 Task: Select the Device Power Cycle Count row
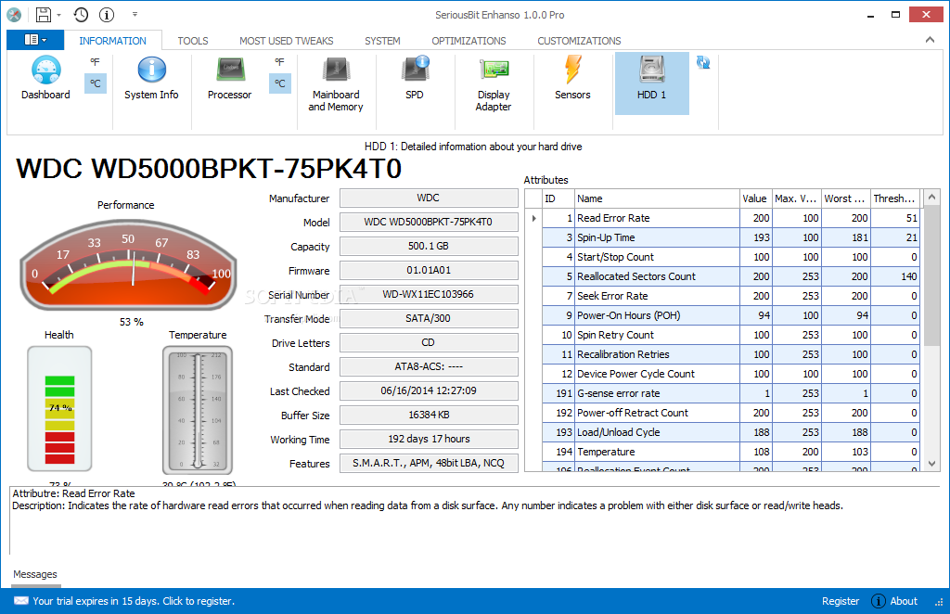[x=731, y=374]
